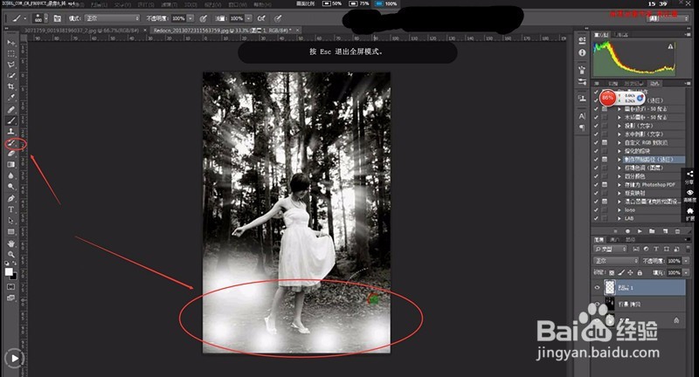Screen dimensions: 699x377
Task: Select the Rectangular Marquee tool
Action: point(11,54)
